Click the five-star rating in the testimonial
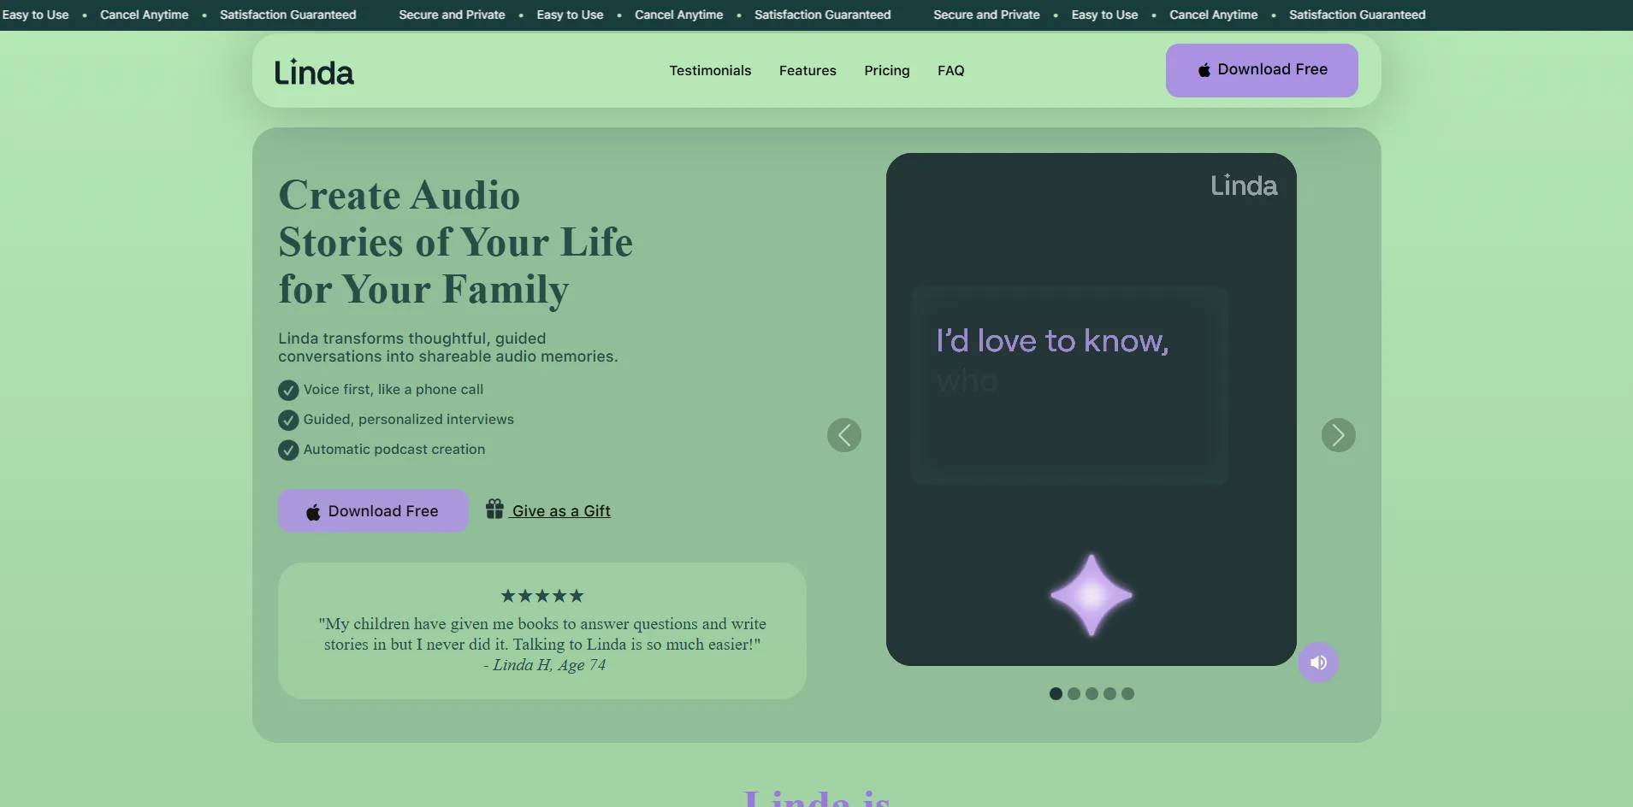This screenshot has width=1633, height=807. pos(542,596)
